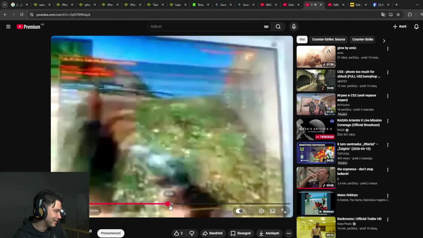The height and width of the screenshot is (238, 423).
Task: Toggle subtitles button in the player
Action: click(250, 211)
